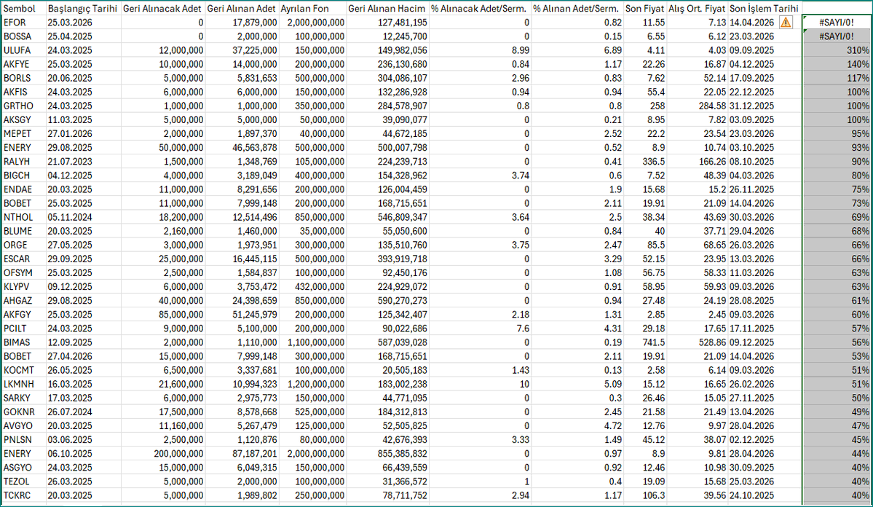The image size is (873, 507).
Task: Select the 05.11.2024 start date cell
Action: 83,217
